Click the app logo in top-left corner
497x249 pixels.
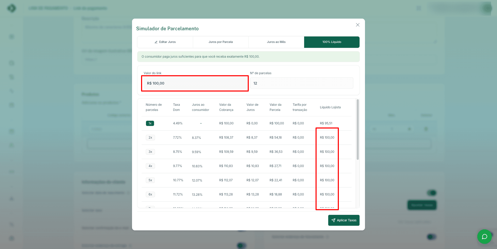tap(12, 8)
